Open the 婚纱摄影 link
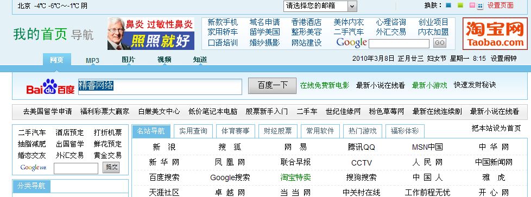The width and height of the screenshot is (531, 197). coord(265,43)
